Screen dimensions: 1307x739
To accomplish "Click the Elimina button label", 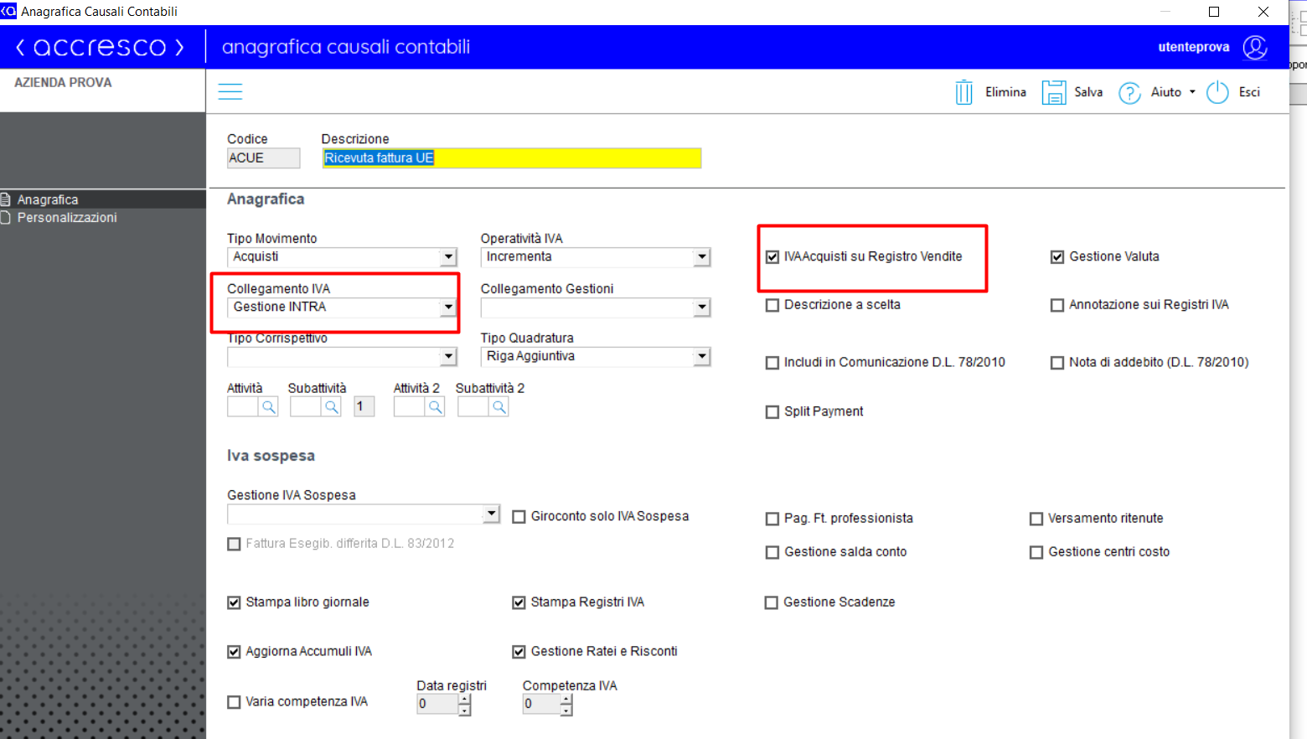I will click(1005, 92).
